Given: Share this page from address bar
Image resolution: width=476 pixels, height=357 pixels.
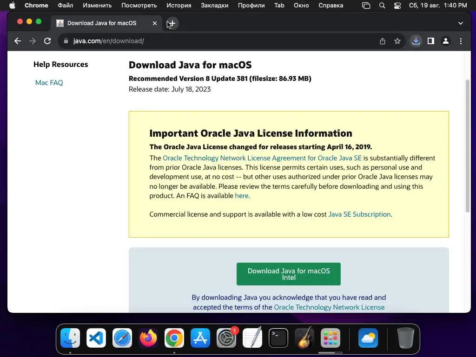Looking at the screenshot, I should click(x=383, y=41).
